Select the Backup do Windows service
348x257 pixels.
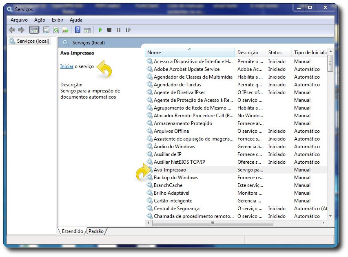tap(236, 178)
